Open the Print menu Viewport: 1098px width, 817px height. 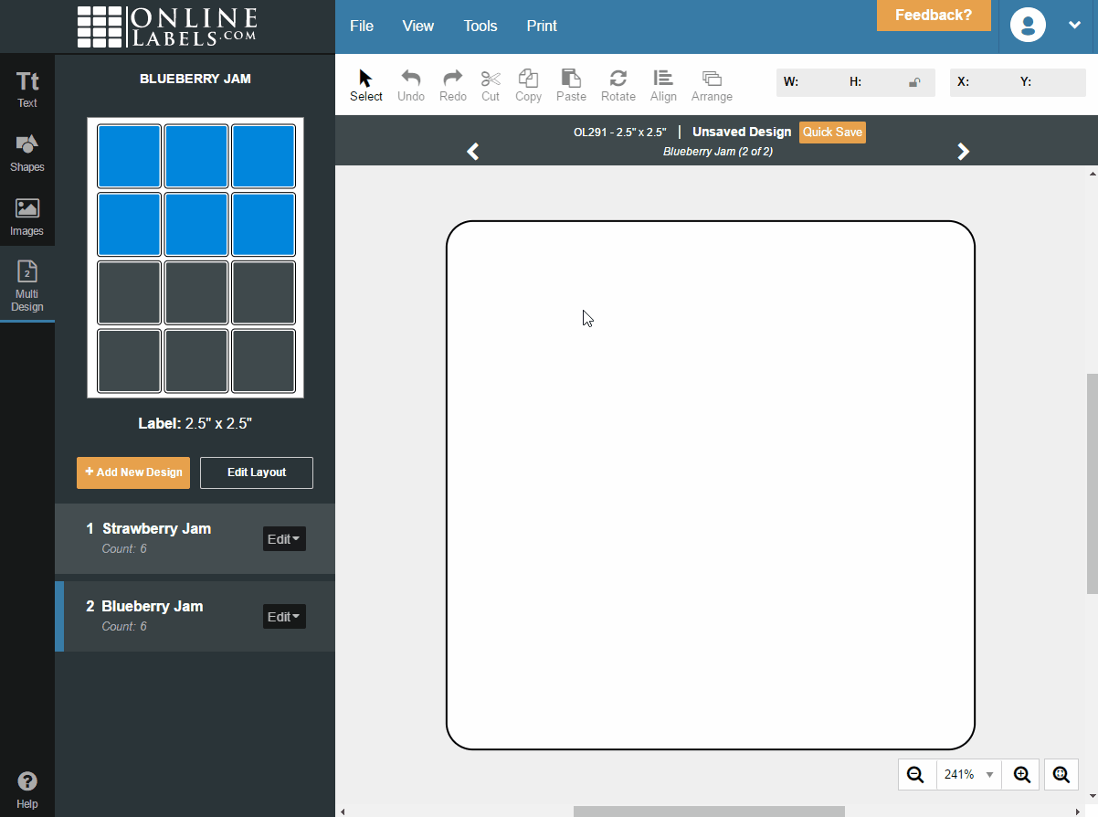[541, 26]
